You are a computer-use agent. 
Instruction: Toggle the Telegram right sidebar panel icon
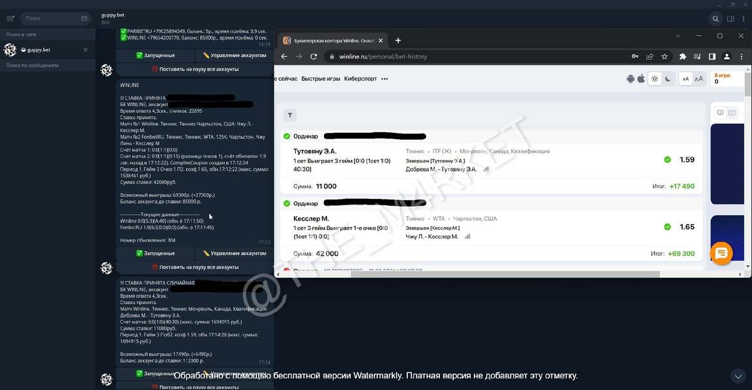731,19
